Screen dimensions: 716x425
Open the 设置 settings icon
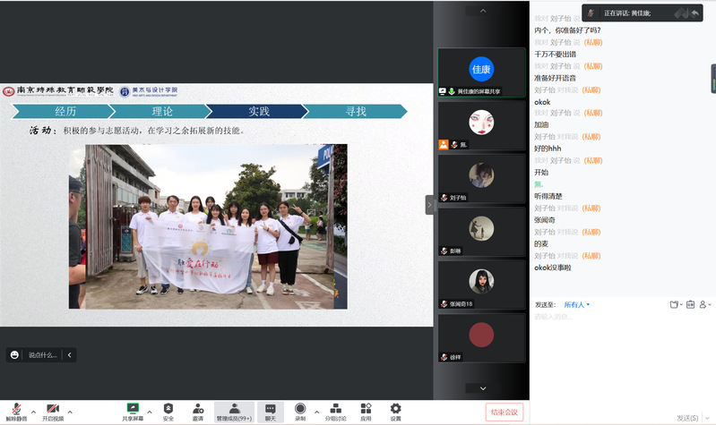[395, 411]
